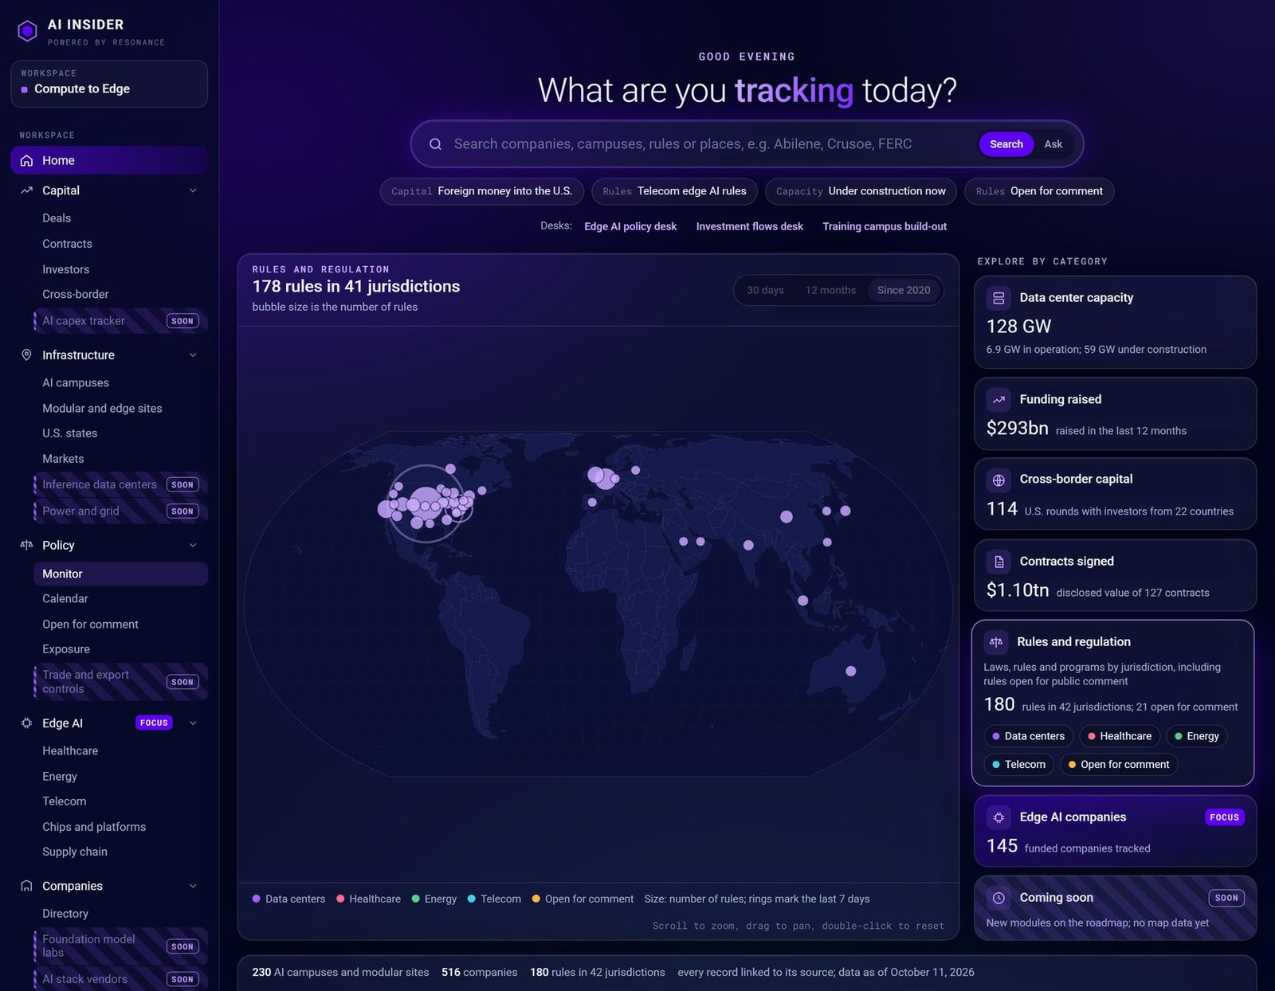Click the Cross-border capital globe icon
This screenshot has width=1275, height=991.
pos(998,480)
